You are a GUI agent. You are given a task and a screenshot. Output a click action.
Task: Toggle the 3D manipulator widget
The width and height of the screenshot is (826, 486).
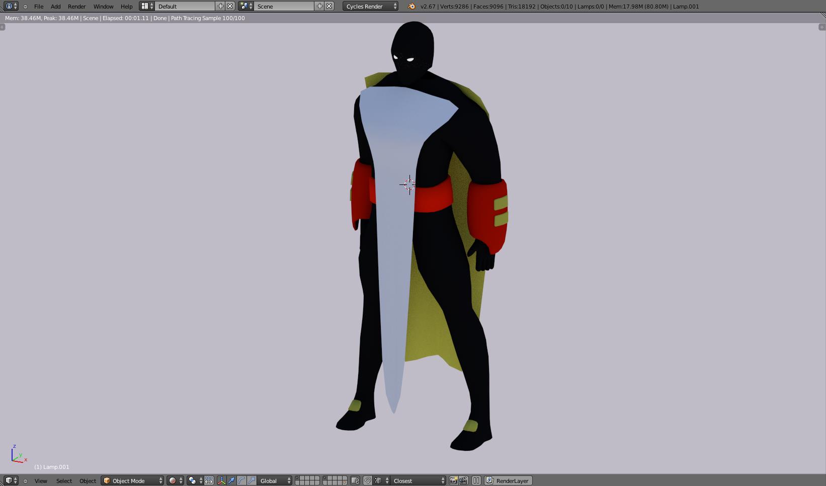221,480
